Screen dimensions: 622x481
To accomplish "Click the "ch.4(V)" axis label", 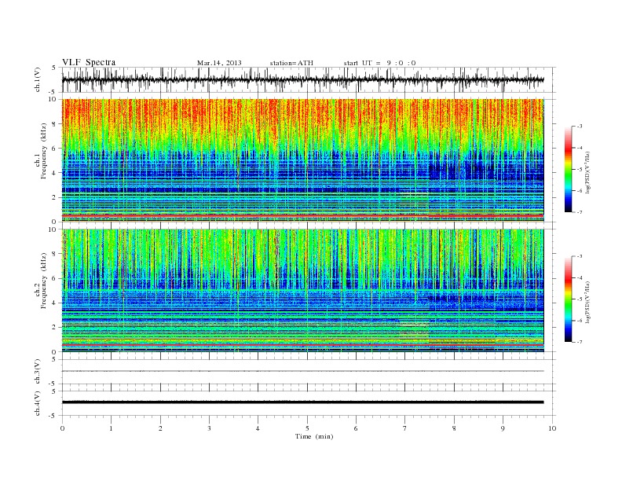I will [38, 403].
